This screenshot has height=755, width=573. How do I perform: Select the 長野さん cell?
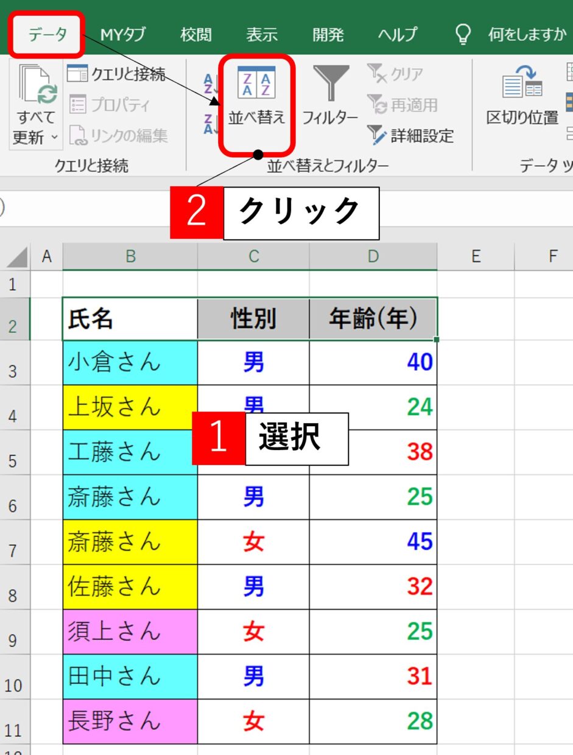tap(130, 722)
